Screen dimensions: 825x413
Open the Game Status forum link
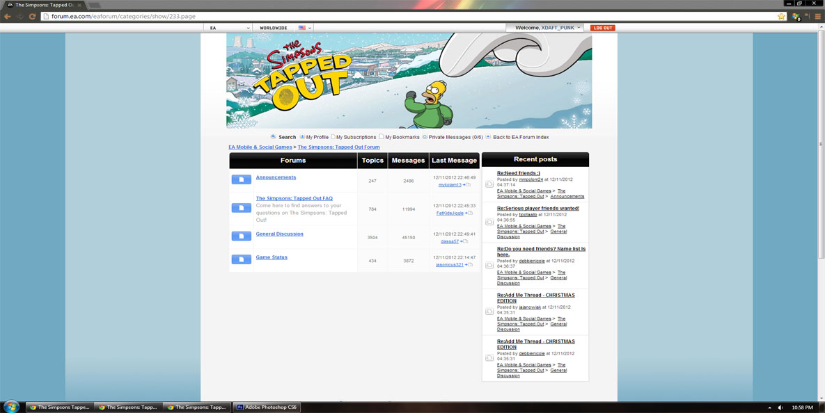point(272,257)
